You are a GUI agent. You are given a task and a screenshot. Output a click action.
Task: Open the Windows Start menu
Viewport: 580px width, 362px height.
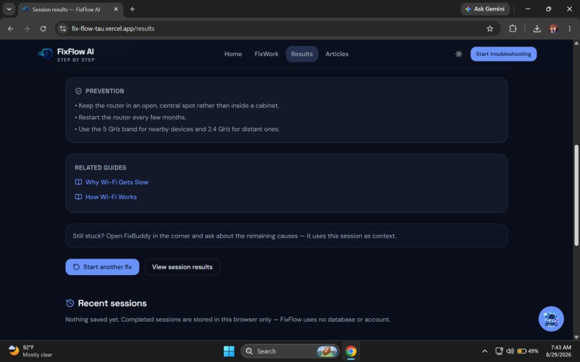click(229, 351)
